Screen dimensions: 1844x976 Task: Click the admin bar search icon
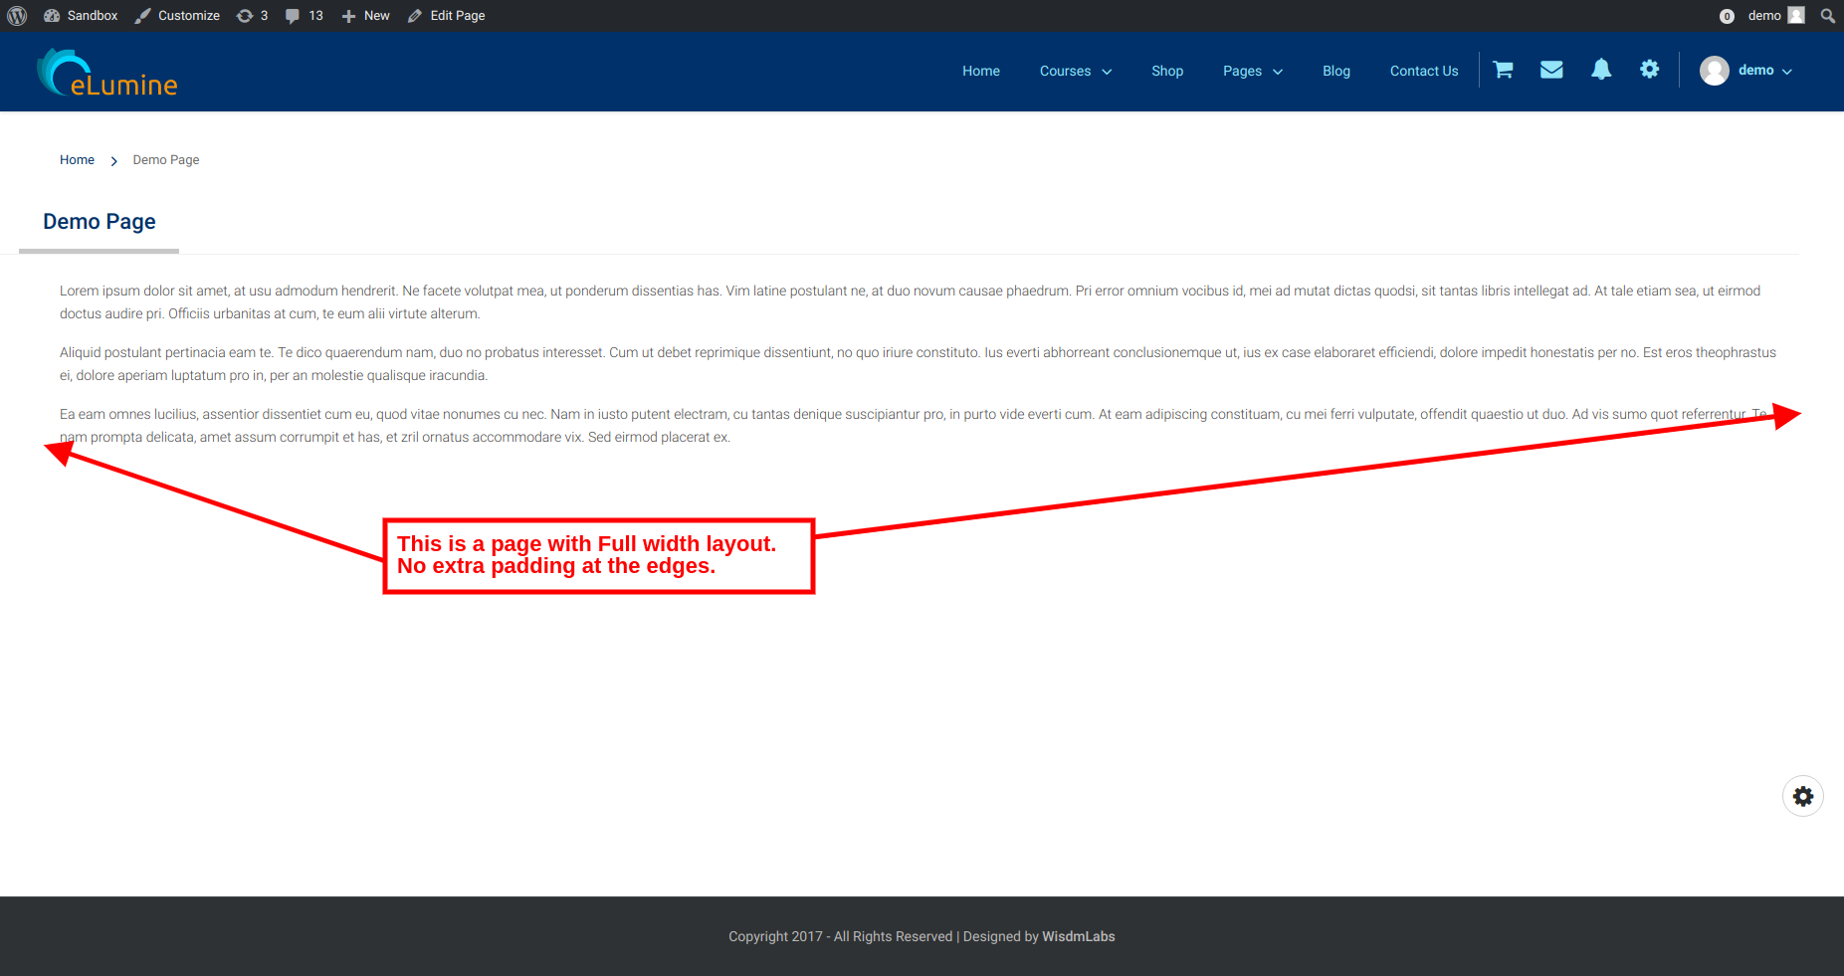[1827, 16]
